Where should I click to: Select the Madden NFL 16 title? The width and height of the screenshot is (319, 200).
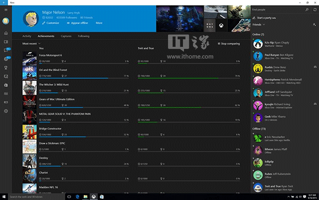pos(48,187)
